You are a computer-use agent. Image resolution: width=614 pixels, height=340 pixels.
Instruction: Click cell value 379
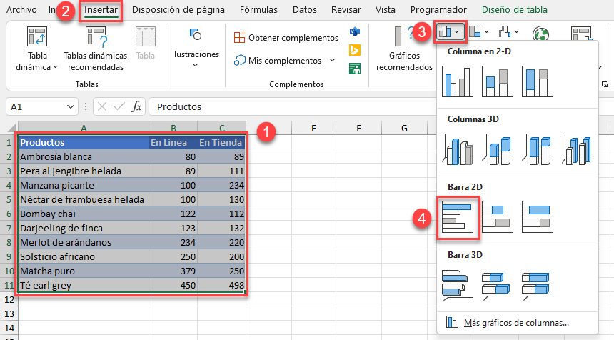pos(173,271)
